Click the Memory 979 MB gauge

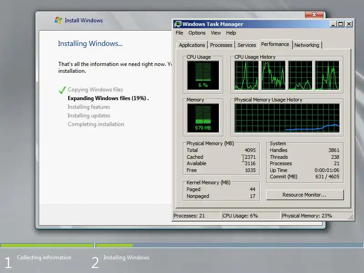click(x=203, y=118)
